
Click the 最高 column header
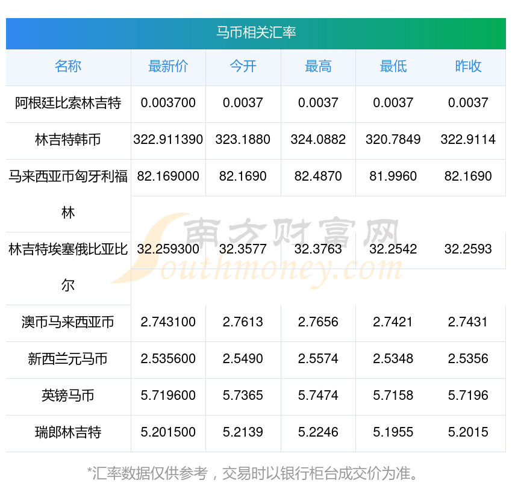[318, 66]
